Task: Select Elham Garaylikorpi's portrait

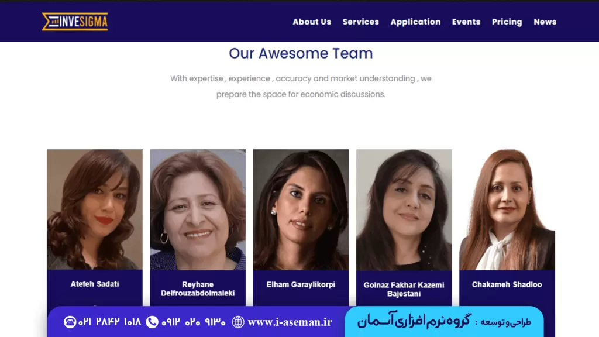Action: click(301, 209)
